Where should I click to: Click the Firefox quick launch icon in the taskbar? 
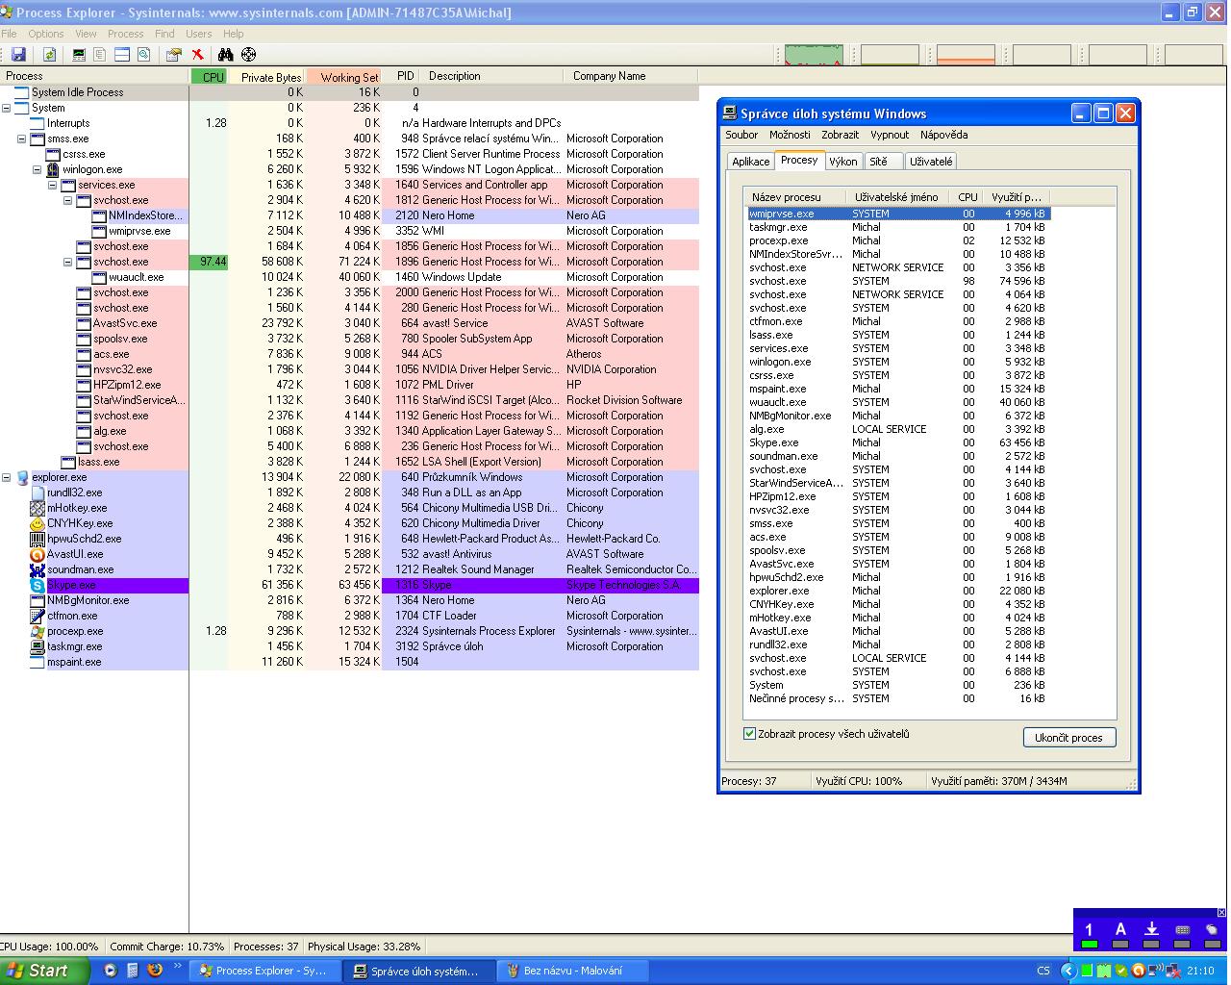(x=155, y=971)
